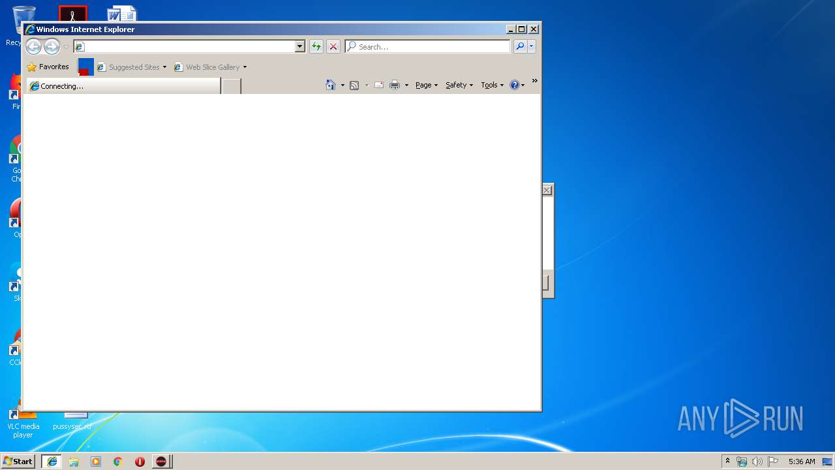Screen dimensions: 835x470
Task: Open Windows Media Player from taskbar
Action: [96, 462]
